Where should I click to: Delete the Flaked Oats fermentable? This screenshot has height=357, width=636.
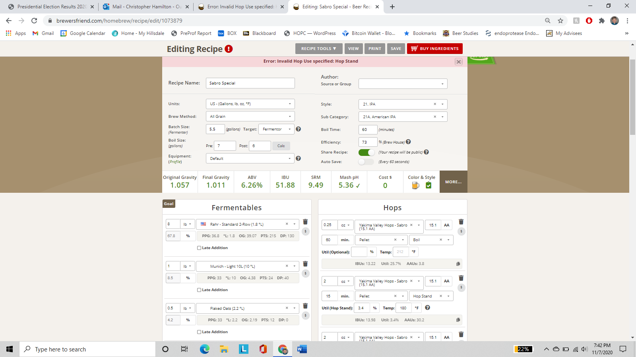[305, 306]
